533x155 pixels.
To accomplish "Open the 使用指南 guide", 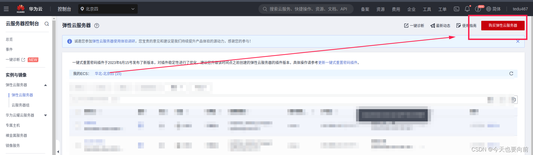I will (466, 26).
